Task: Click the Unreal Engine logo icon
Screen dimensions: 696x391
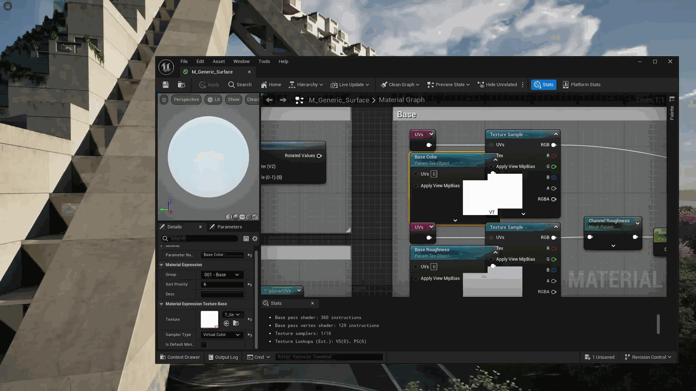Action: pos(166,67)
